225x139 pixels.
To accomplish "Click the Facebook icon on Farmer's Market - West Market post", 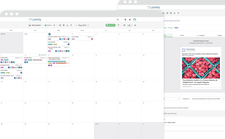I will 56,51.
